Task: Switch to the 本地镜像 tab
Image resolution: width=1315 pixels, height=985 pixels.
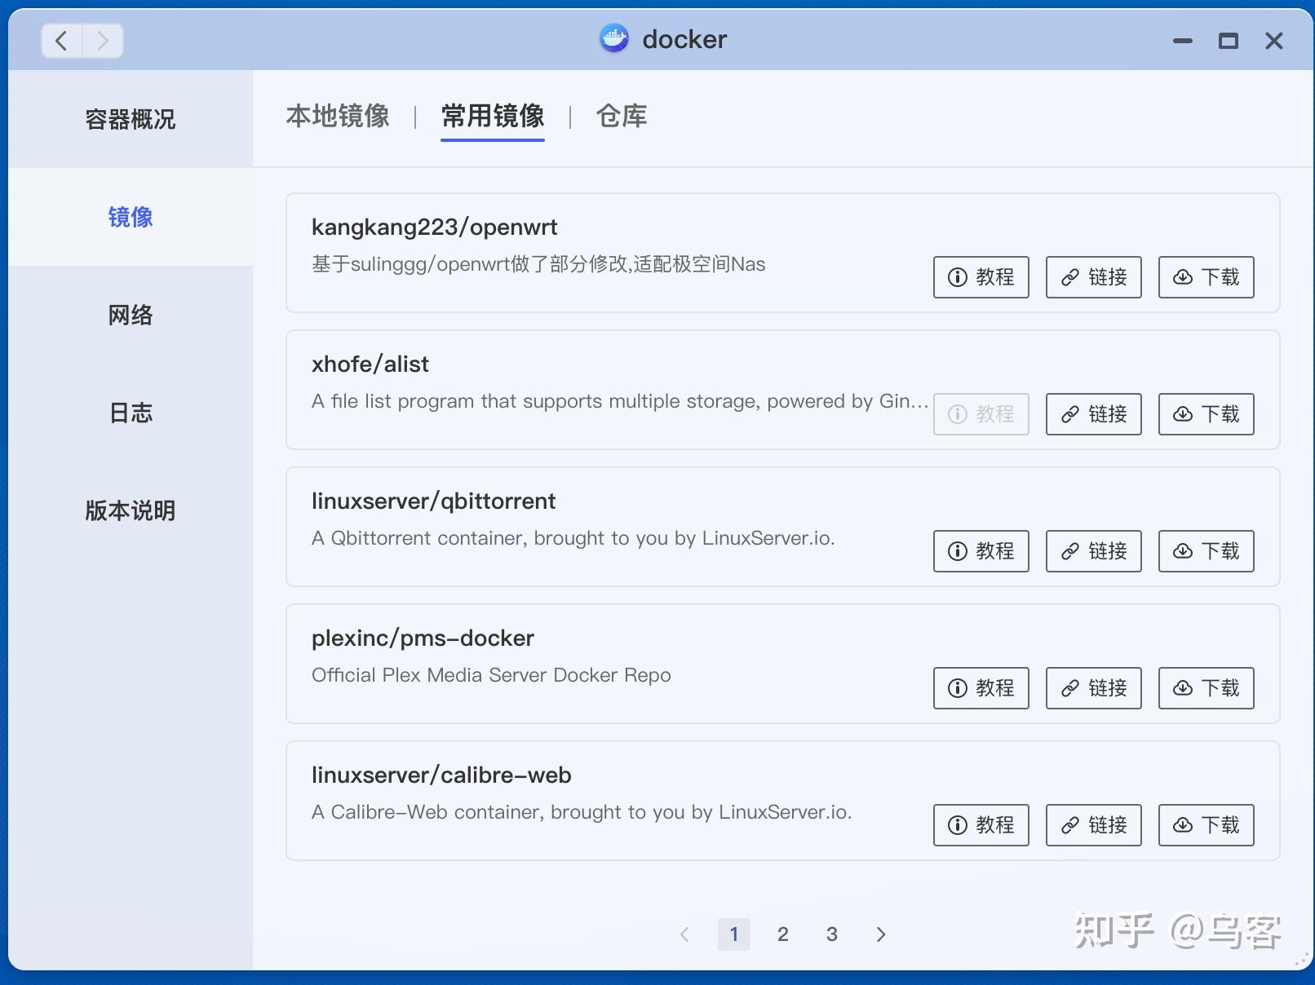Action: click(338, 116)
